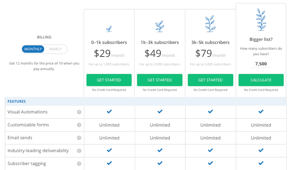
Task: Open help icon for Visual Automations
Action: (79, 112)
